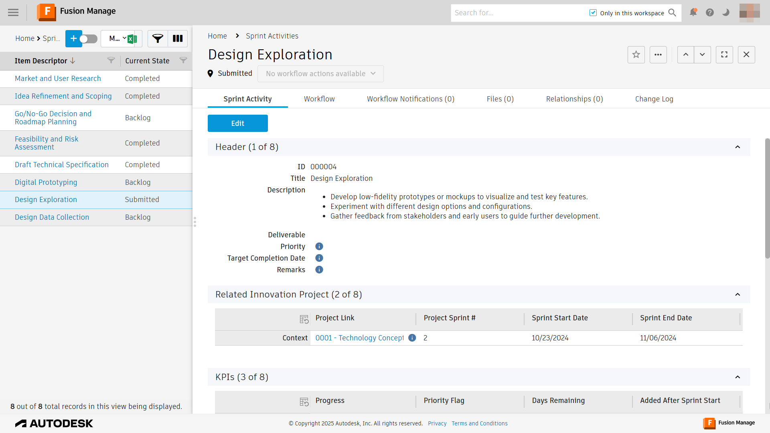Collapse the Related Innovation Project section
Image resolution: width=770 pixels, height=433 pixels.
click(738, 295)
